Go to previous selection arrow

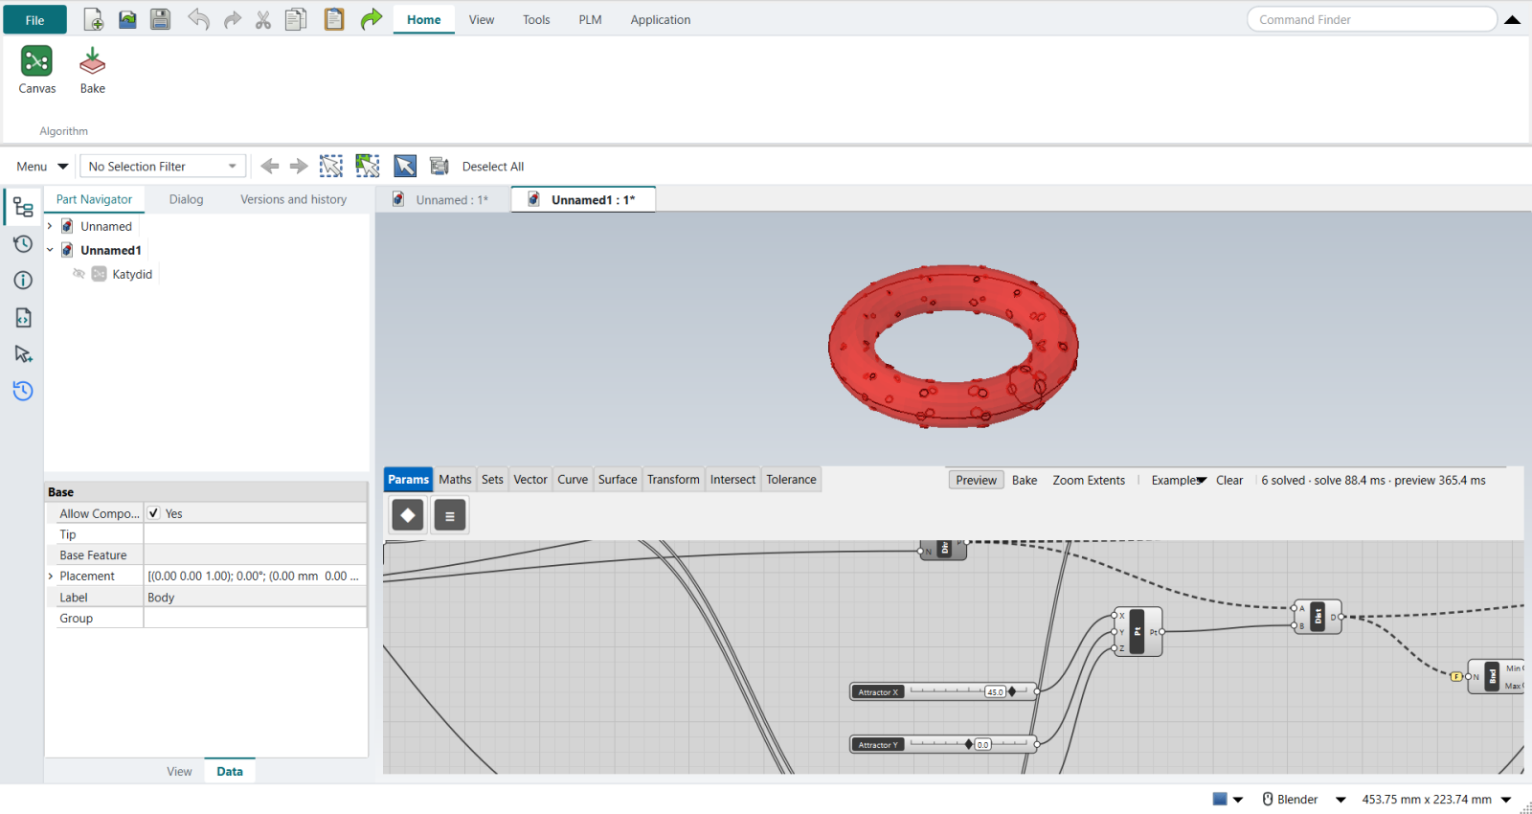270,166
